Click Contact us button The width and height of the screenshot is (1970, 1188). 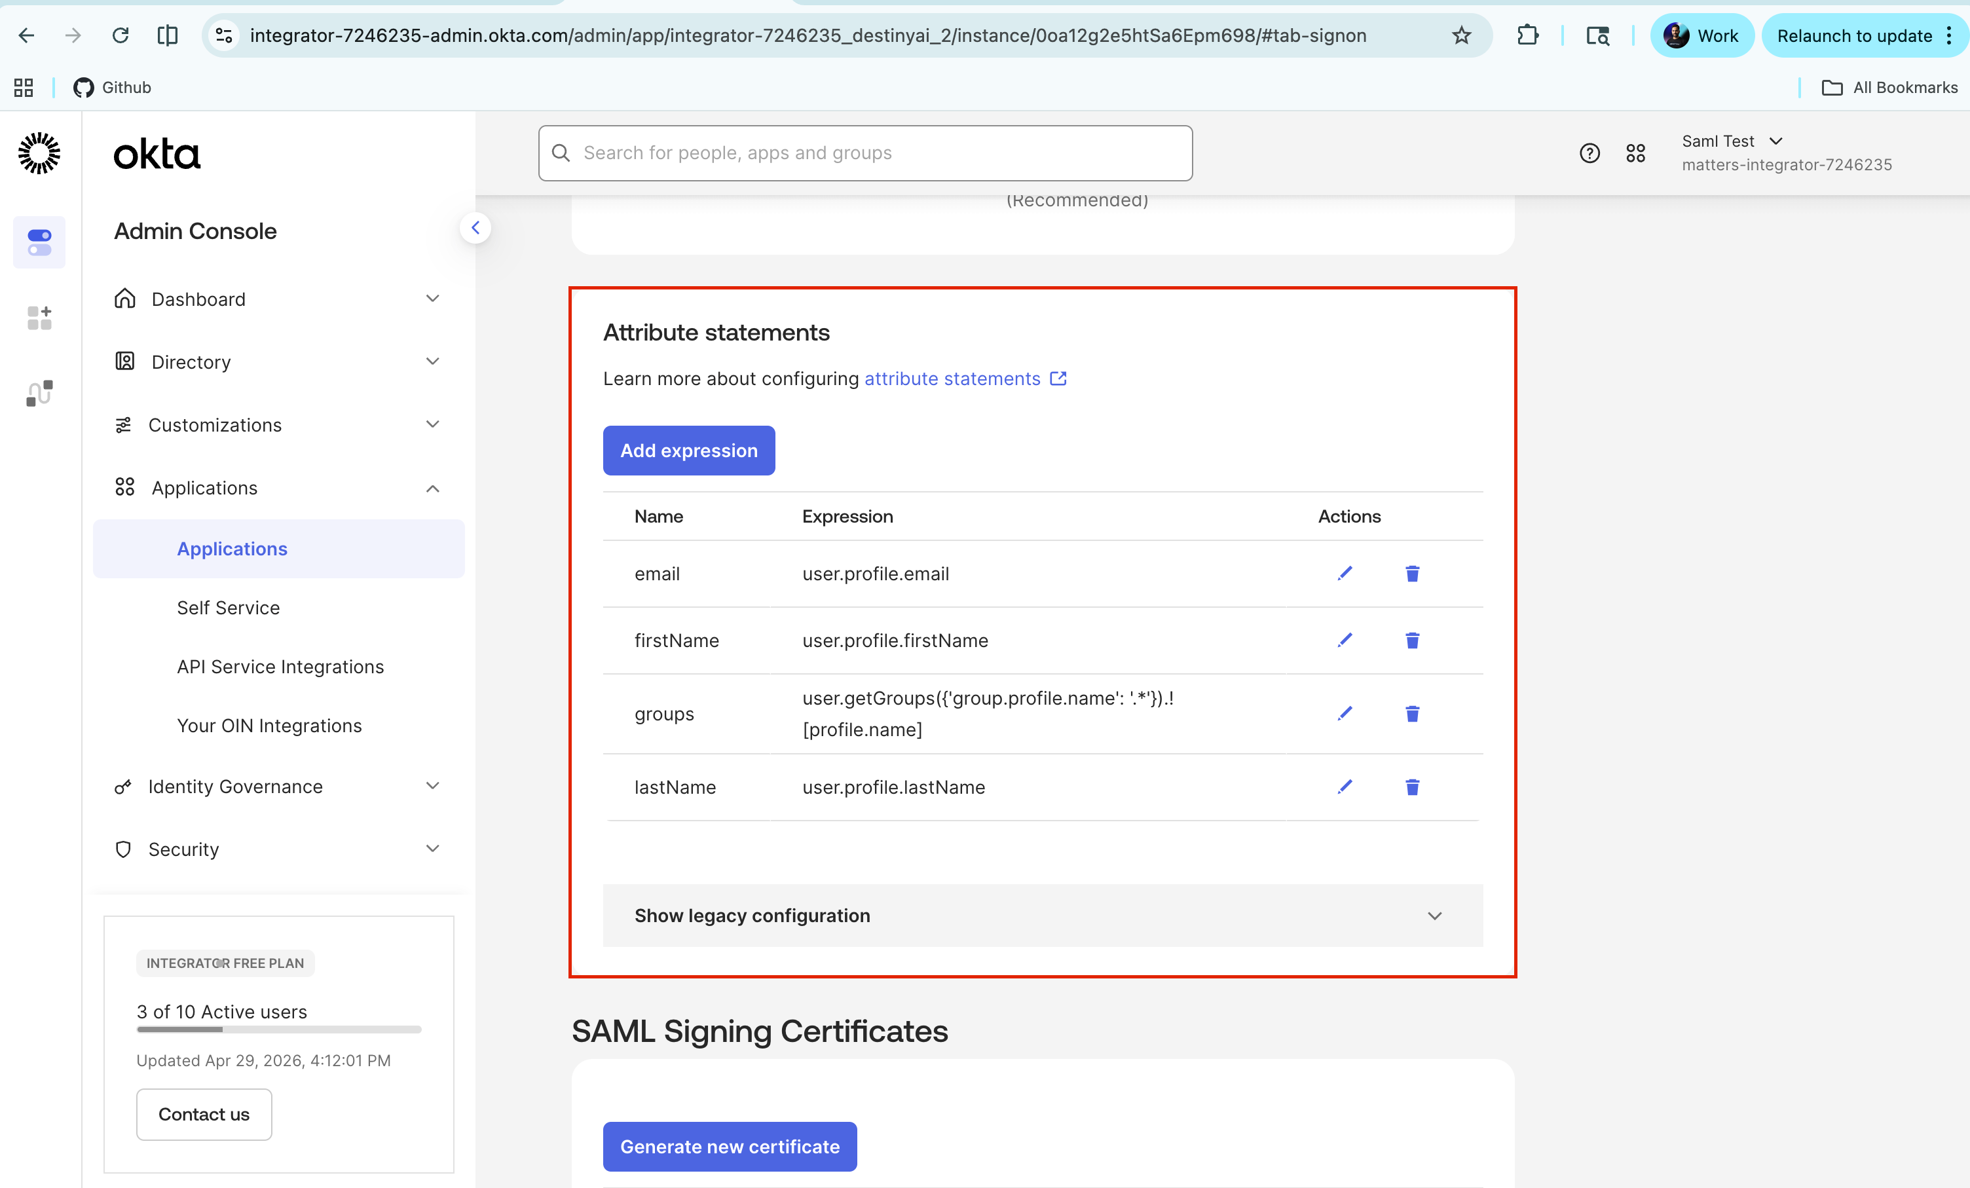coord(204,1113)
